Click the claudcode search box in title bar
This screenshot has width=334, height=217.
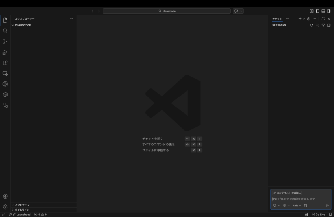(x=167, y=11)
